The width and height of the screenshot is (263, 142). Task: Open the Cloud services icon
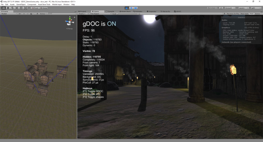221,8
